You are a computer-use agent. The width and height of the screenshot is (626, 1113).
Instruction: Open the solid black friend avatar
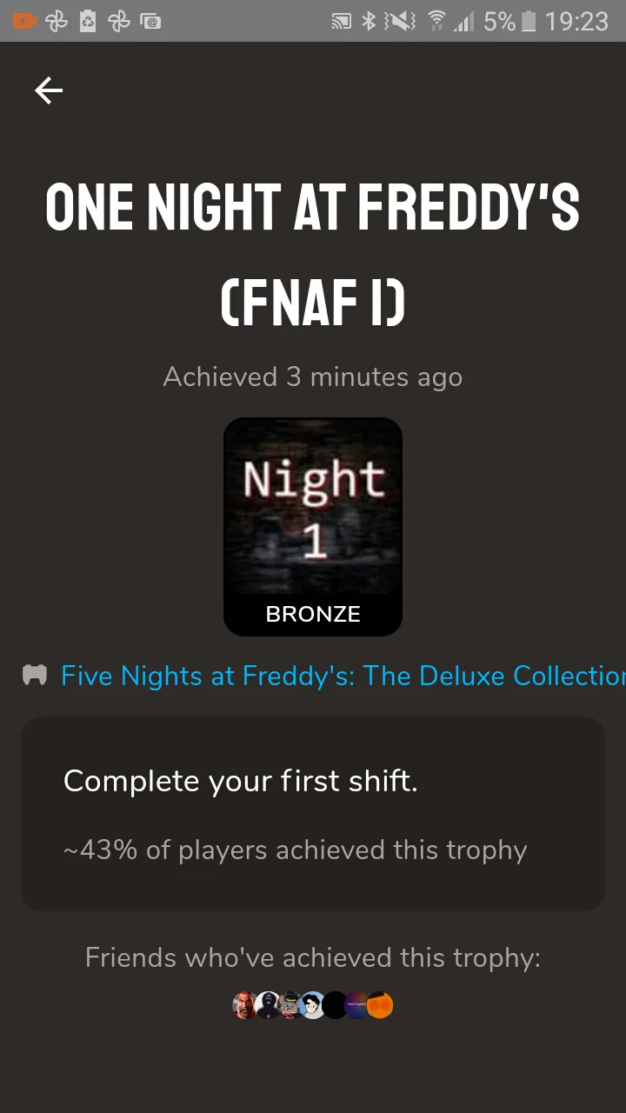click(336, 1006)
